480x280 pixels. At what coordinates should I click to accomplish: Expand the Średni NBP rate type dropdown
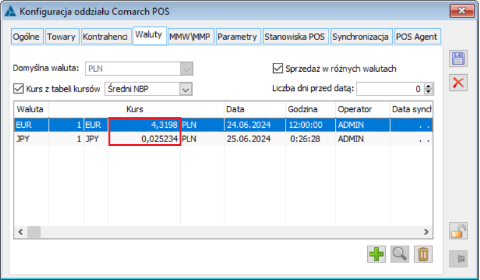click(186, 89)
